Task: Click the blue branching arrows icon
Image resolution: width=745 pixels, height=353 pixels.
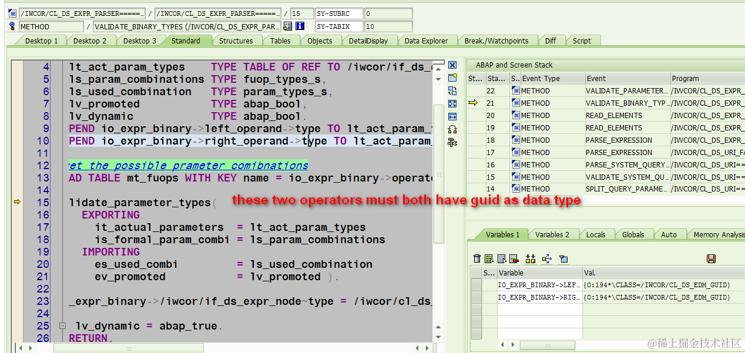Action: 547,258
